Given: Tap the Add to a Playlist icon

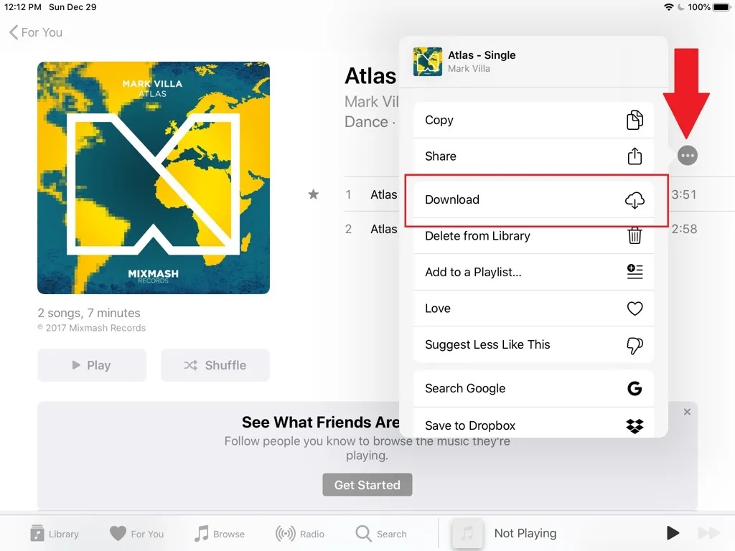Looking at the screenshot, I should pos(635,272).
